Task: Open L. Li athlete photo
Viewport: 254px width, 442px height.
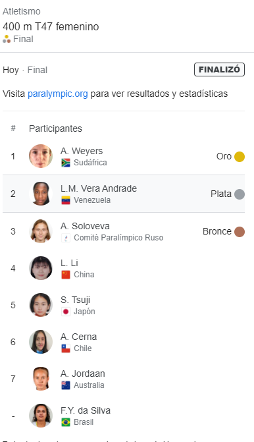Action: (x=41, y=268)
